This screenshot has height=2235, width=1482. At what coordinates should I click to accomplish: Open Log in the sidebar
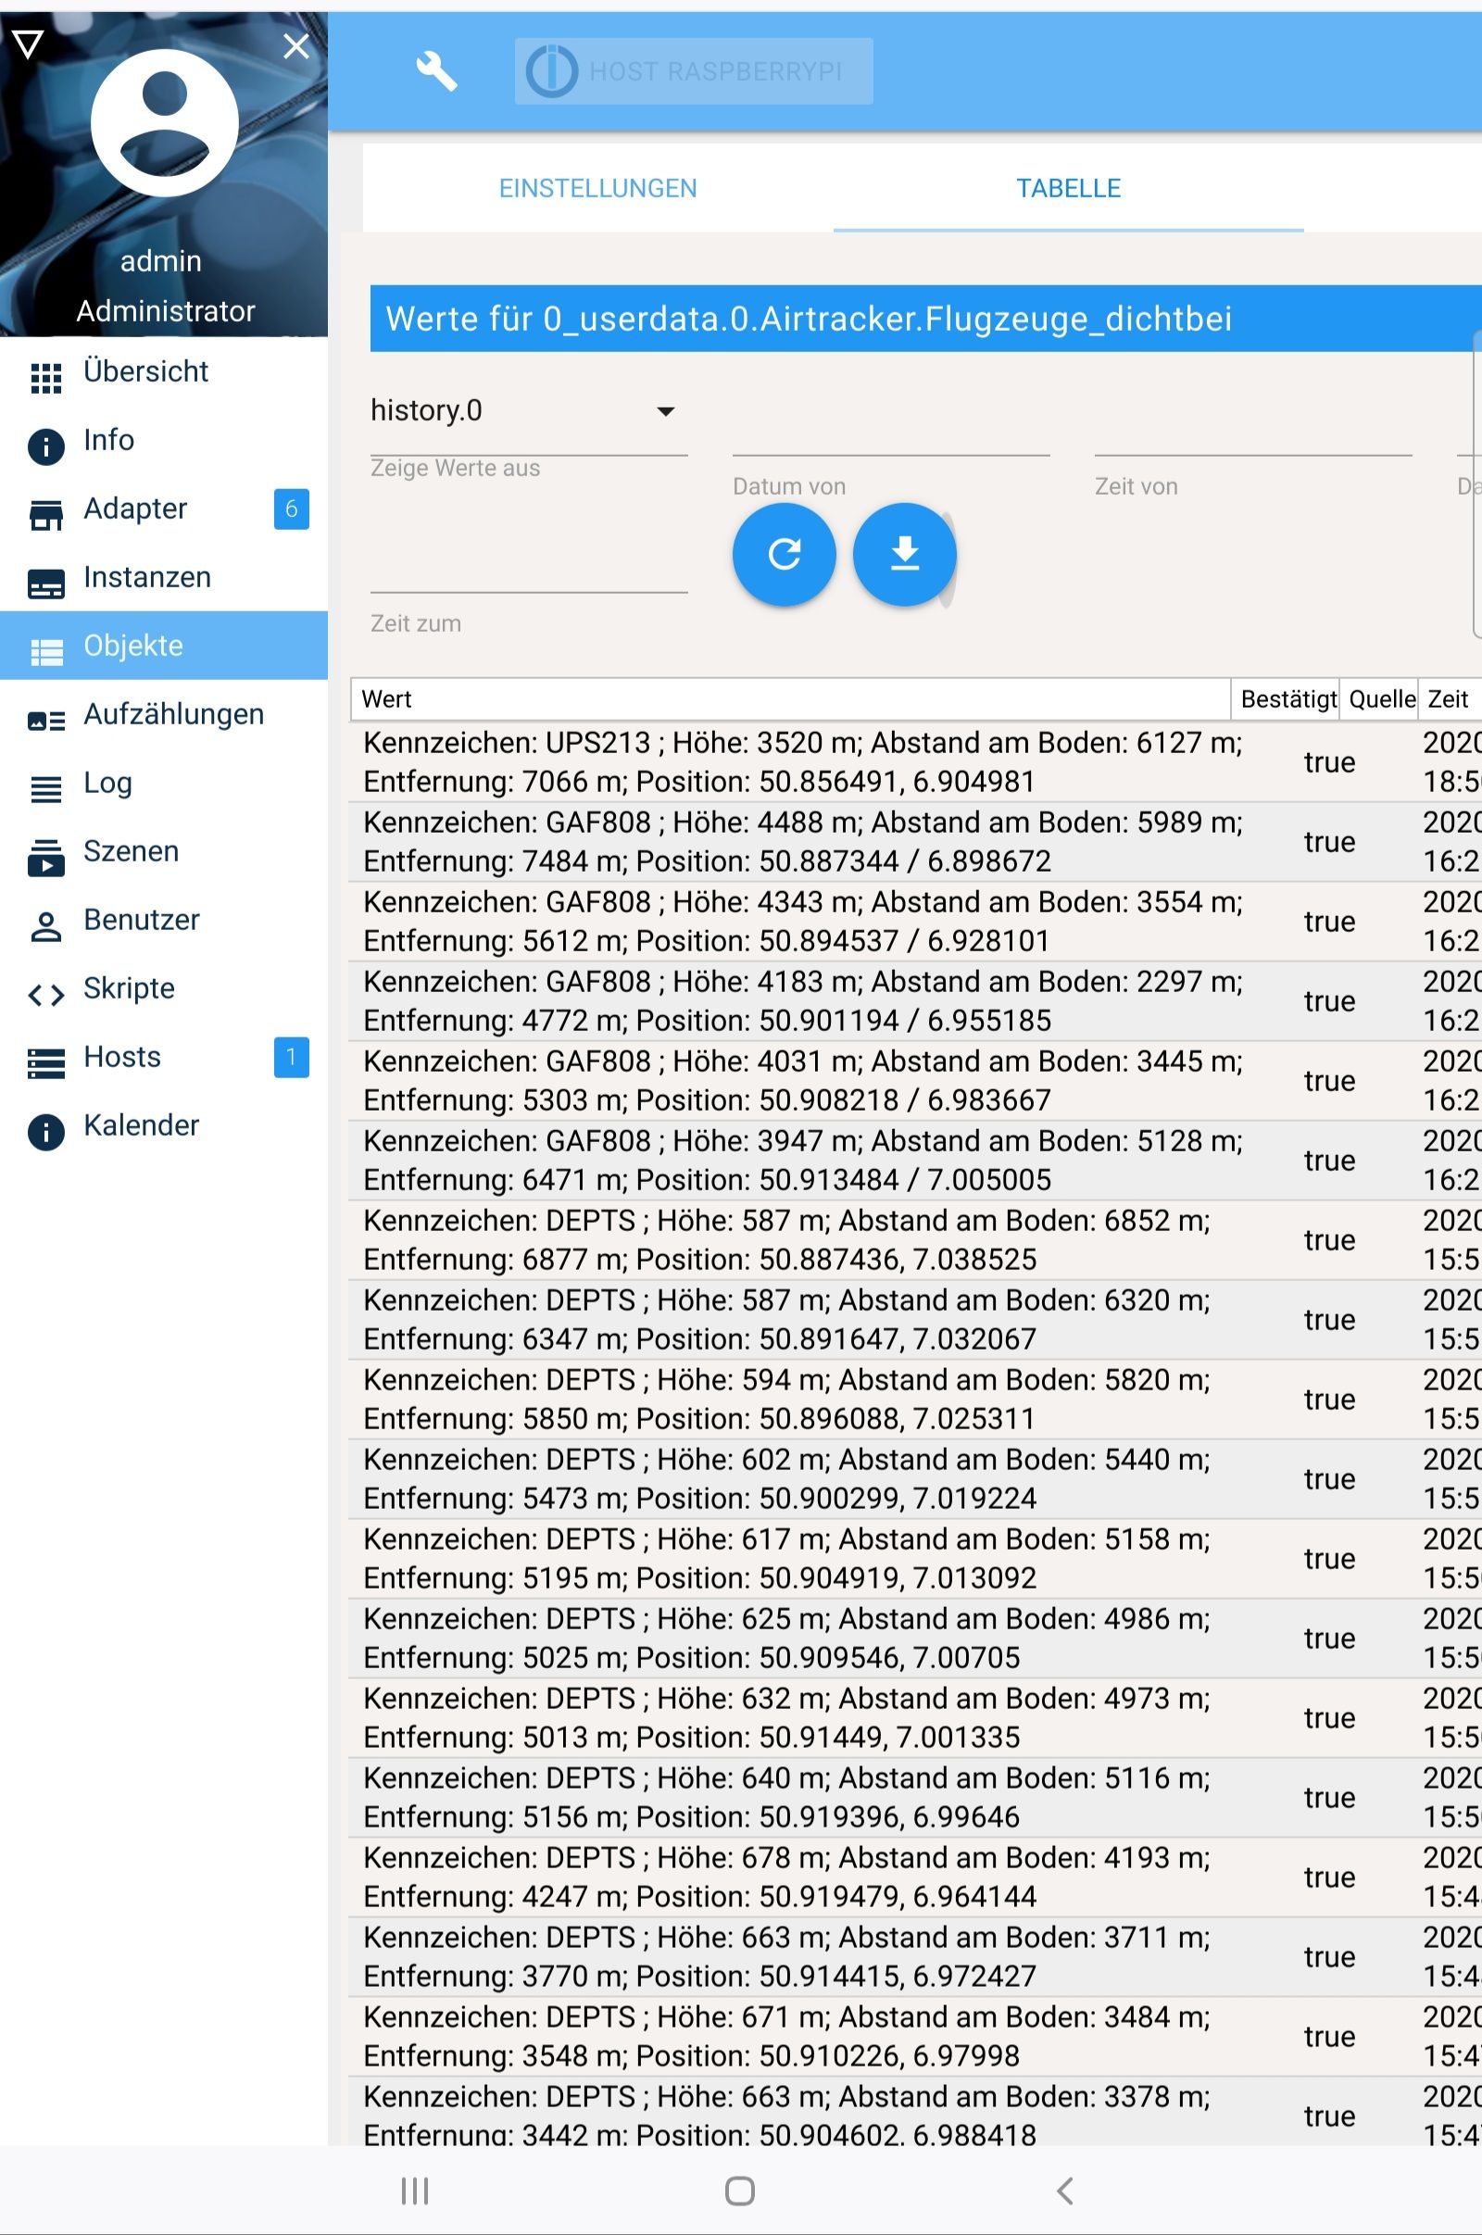tap(164, 783)
